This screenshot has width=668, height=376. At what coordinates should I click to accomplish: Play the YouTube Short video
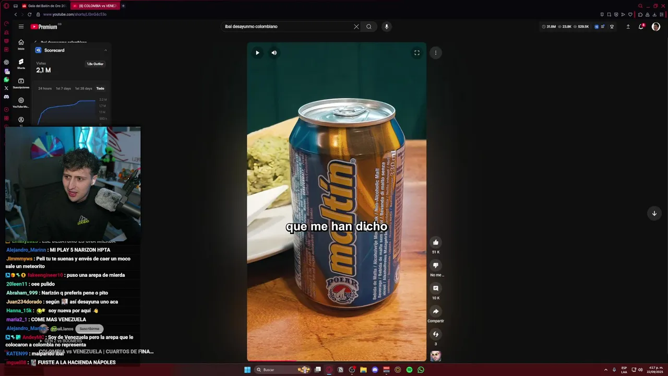tap(257, 53)
